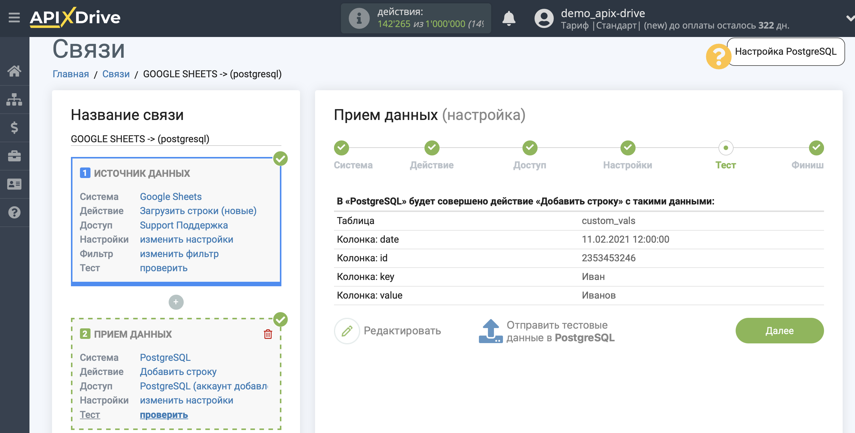
Task: Open Support Поддержка access link
Action: (x=184, y=225)
